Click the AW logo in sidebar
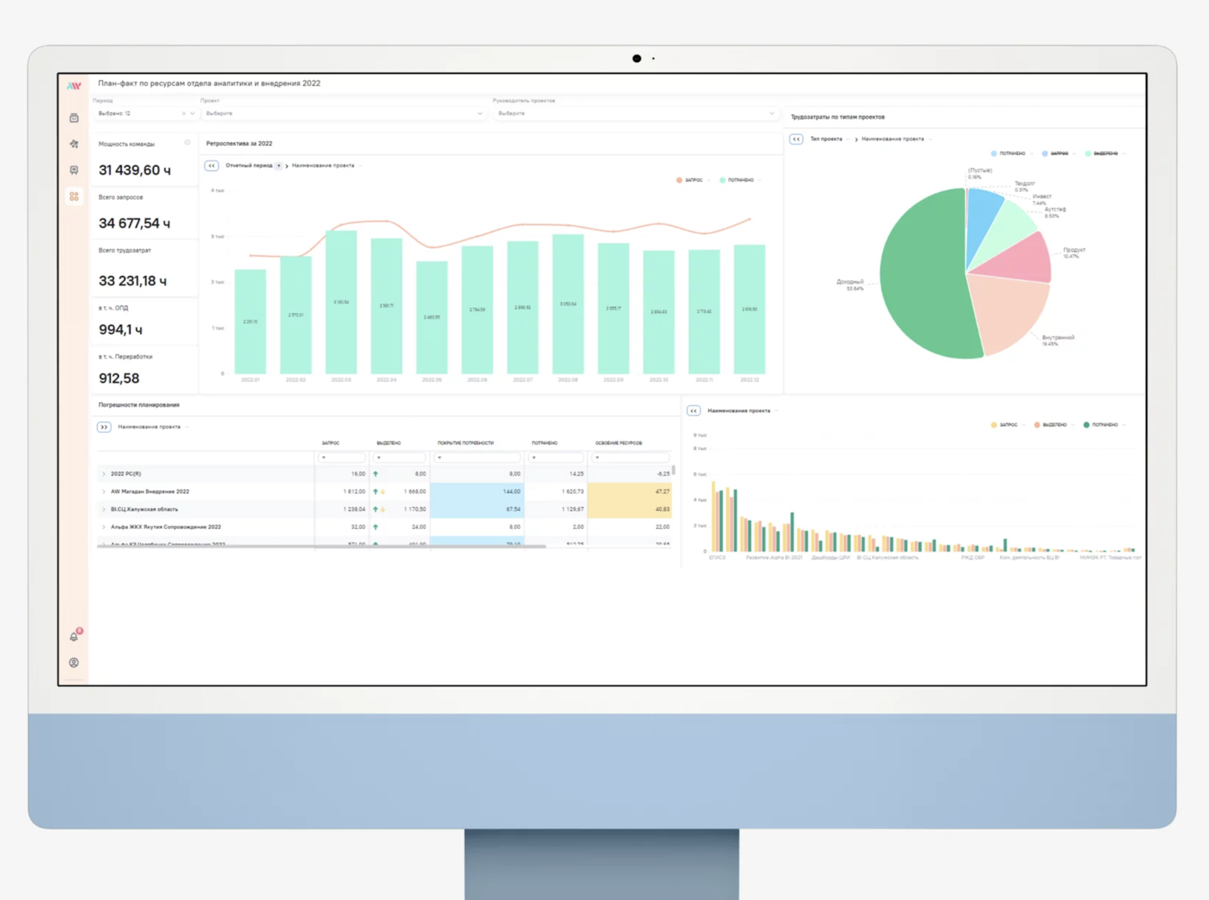This screenshot has height=900, width=1209. (73, 86)
